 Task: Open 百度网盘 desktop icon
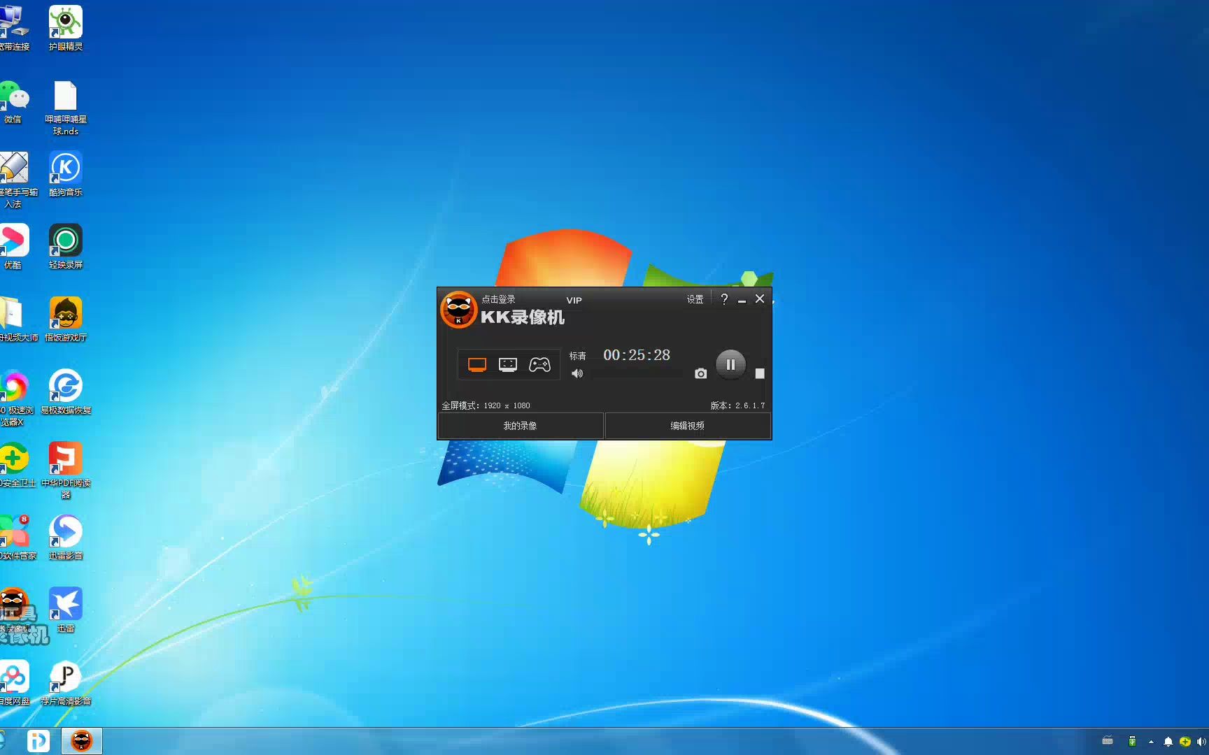[x=14, y=682]
